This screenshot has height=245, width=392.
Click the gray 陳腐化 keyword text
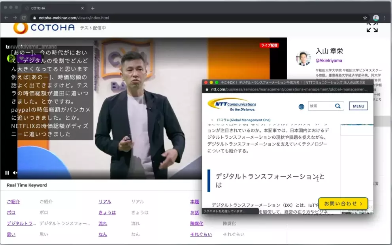pyautogui.click(x=229, y=224)
